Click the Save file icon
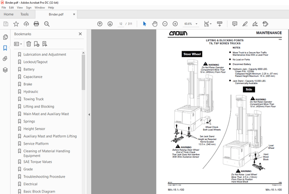Screen dimensions: 289x194 [x=6, y=24]
